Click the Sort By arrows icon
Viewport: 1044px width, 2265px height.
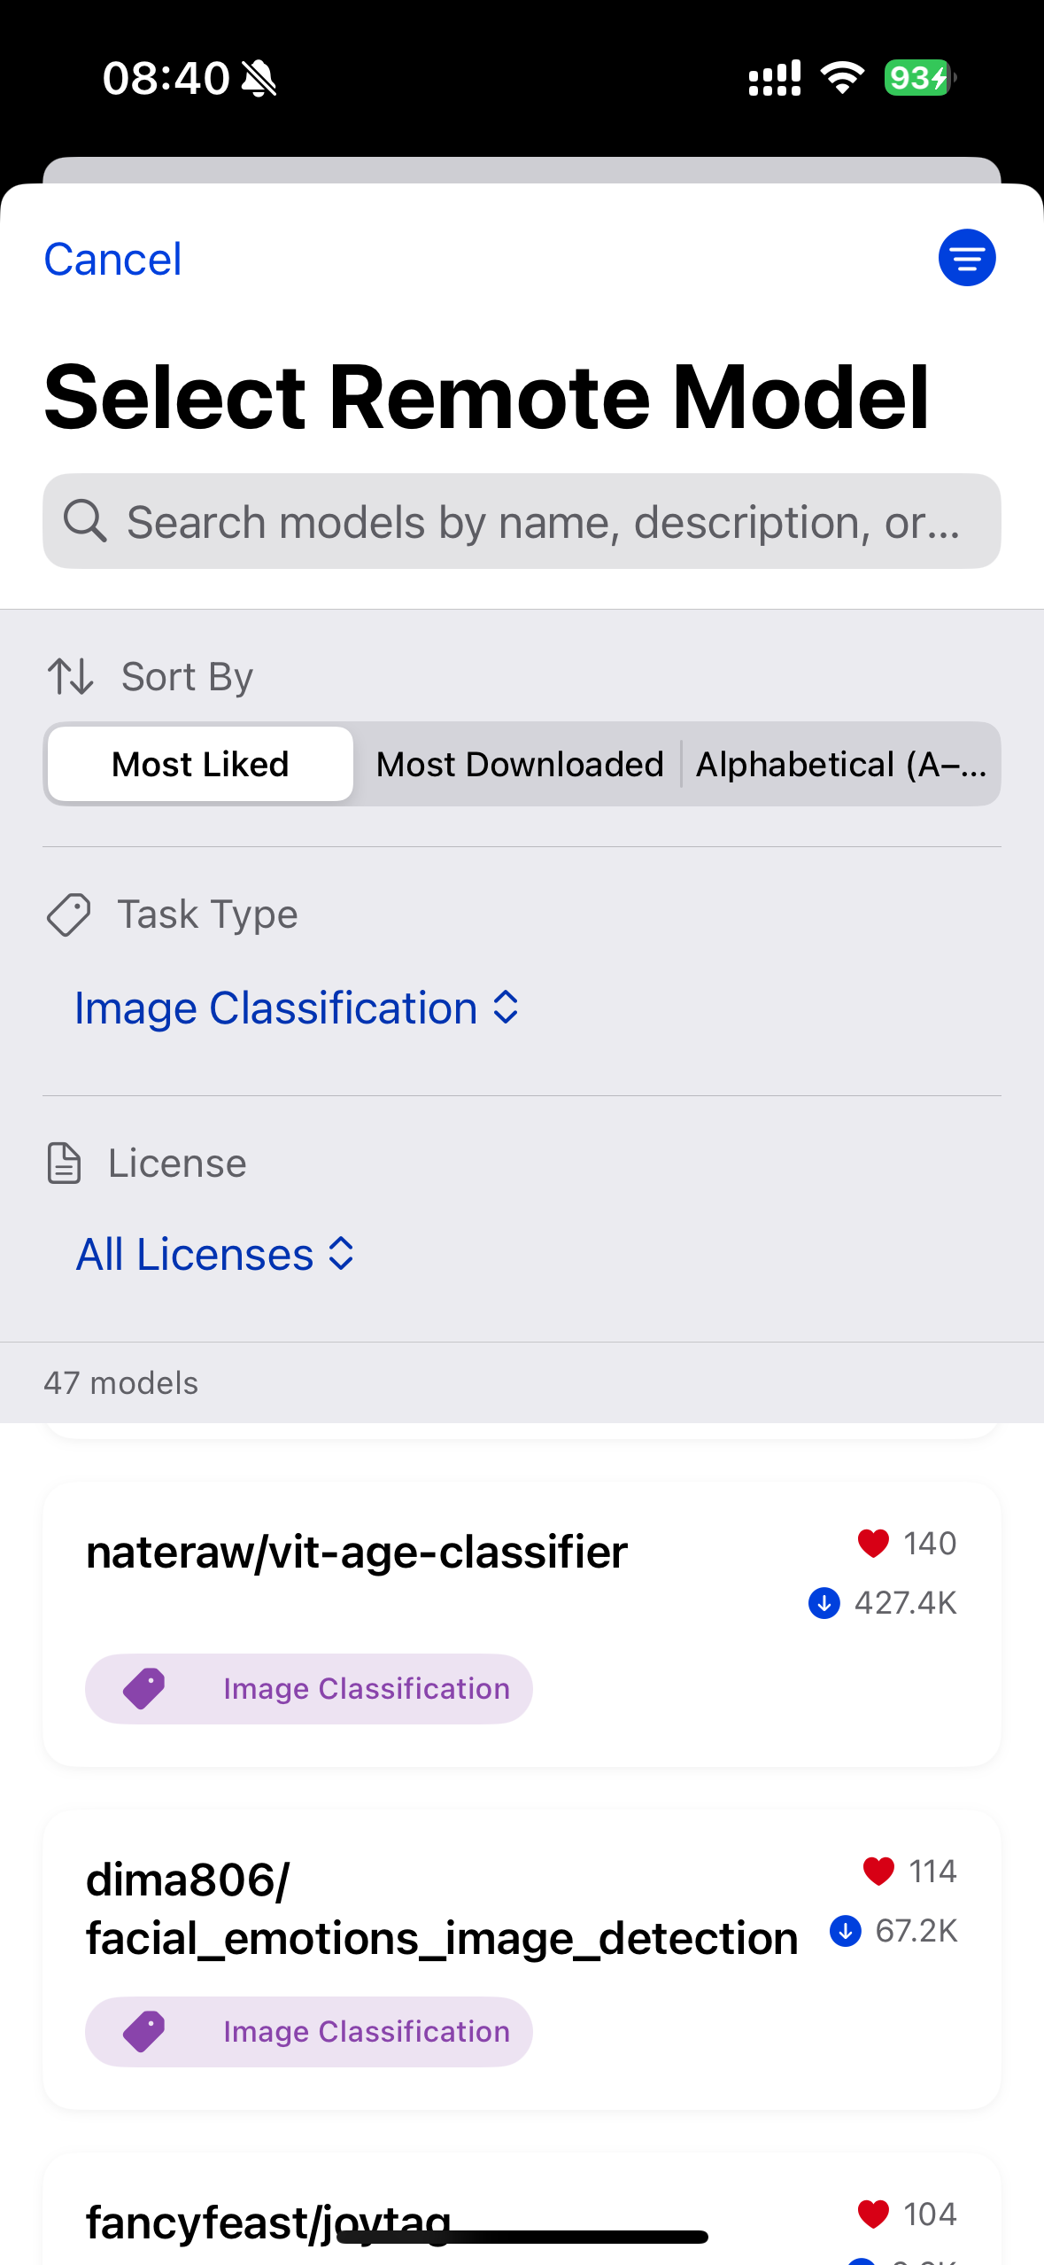point(70,675)
